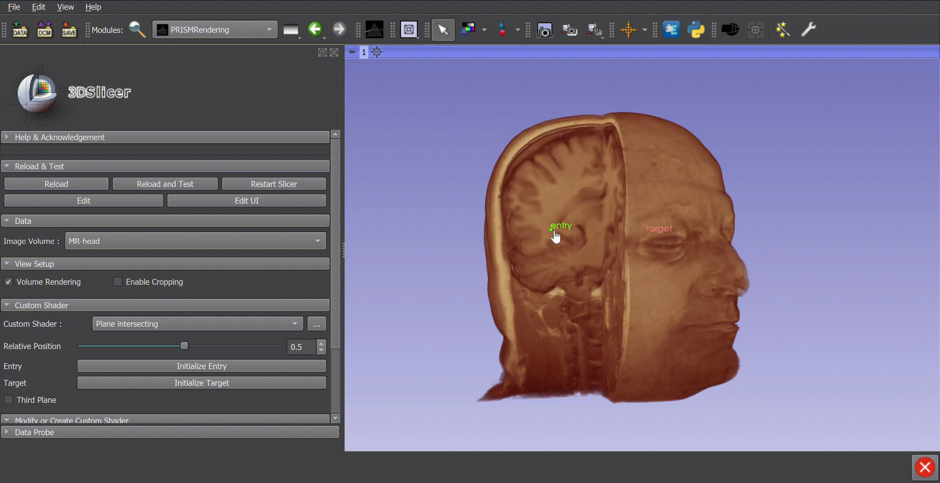Open the PRISMRendering modules dropdown

click(215, 30)
